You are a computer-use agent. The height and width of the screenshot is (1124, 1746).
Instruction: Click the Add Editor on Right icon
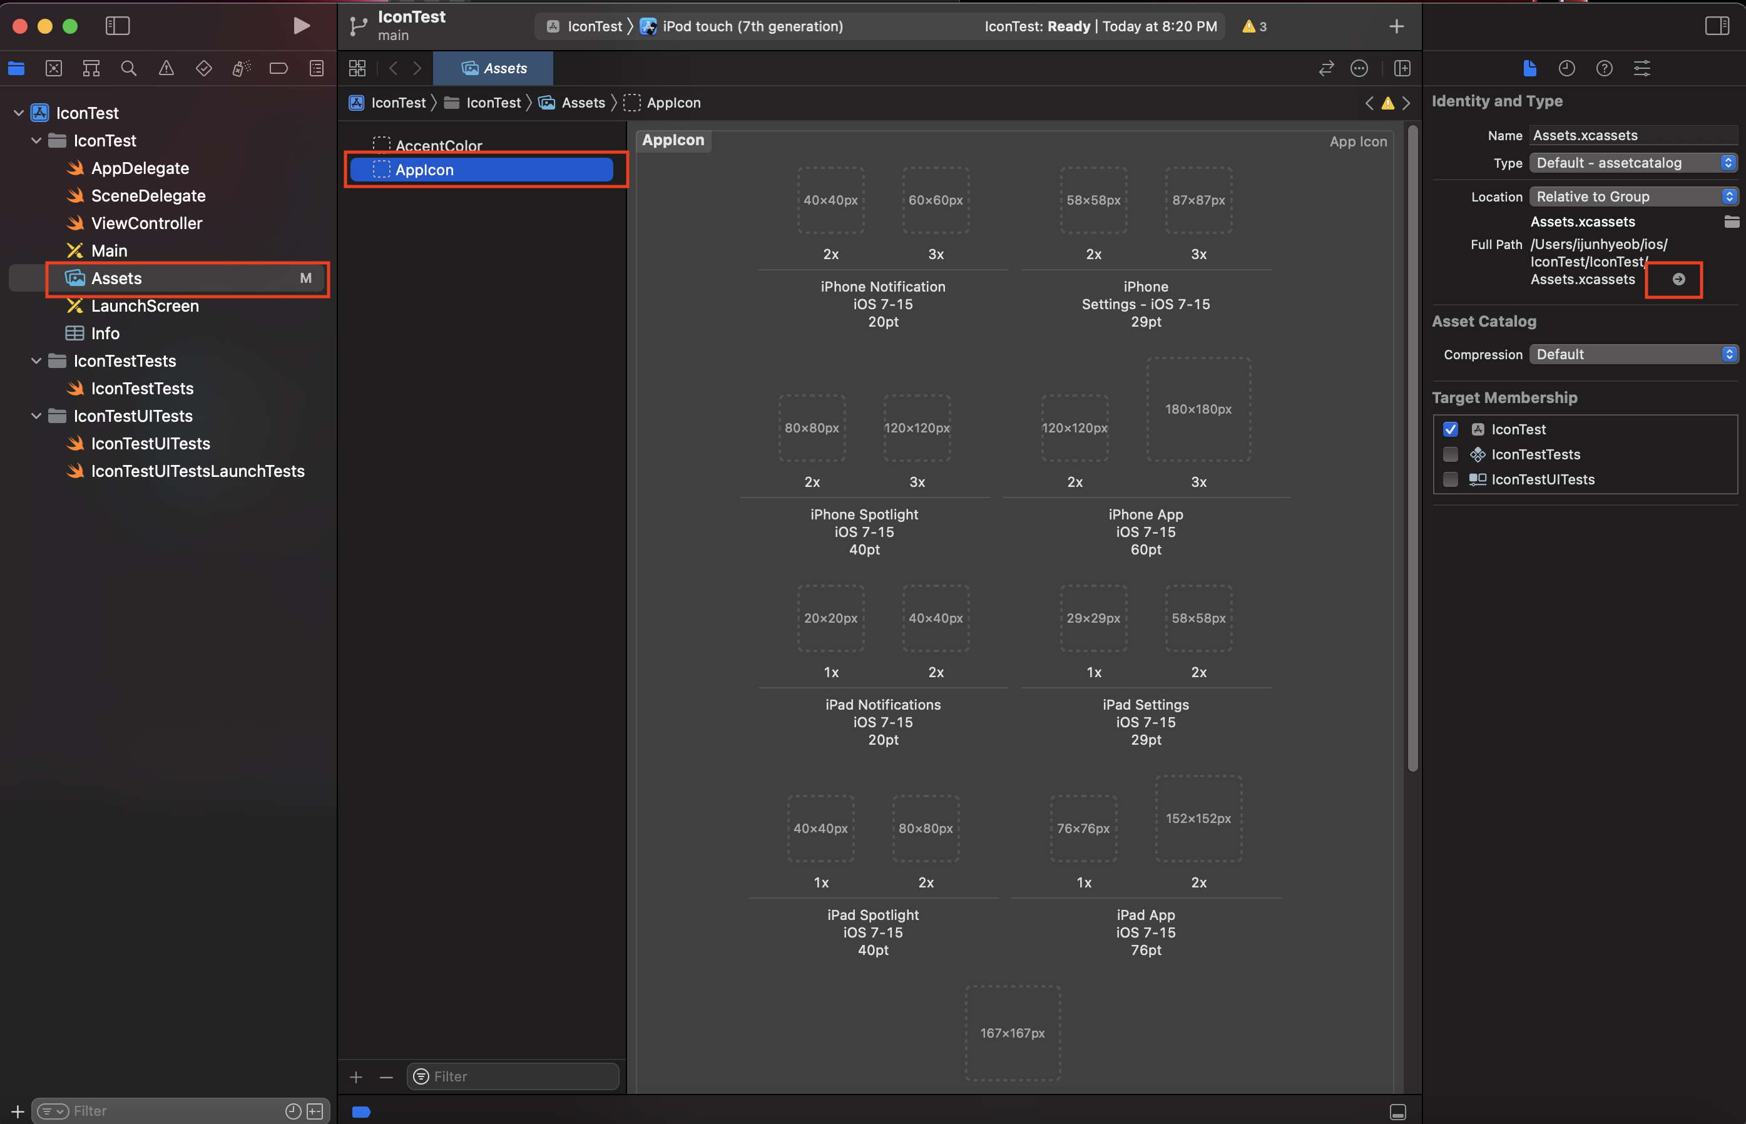[1402, 69]
